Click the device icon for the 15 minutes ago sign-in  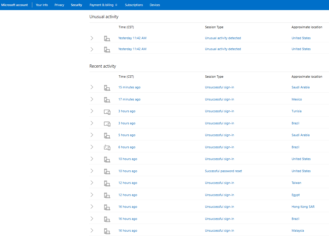point(107,88)
